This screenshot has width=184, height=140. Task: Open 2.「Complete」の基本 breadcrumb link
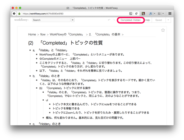[104, 34]
